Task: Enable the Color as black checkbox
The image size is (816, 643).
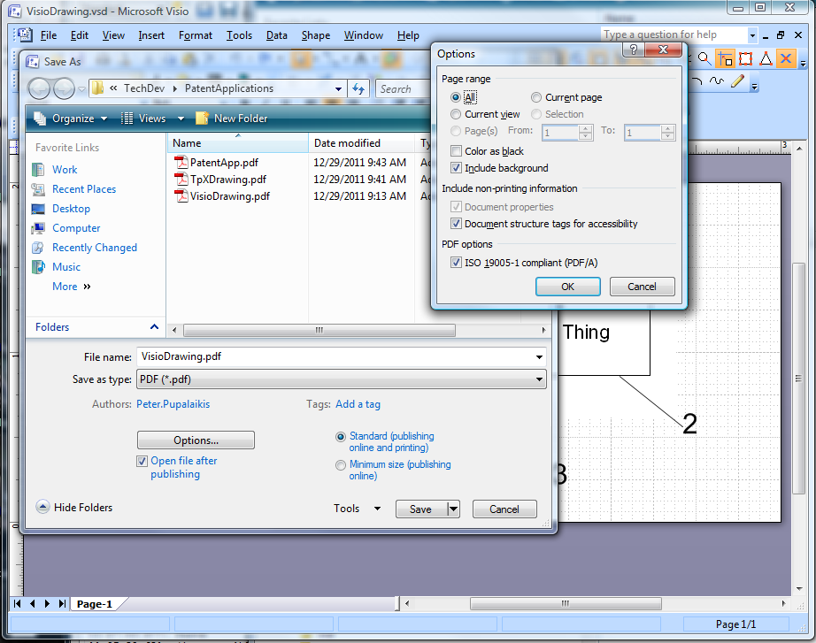Action: pyautogui.click(x=457, y=151)
